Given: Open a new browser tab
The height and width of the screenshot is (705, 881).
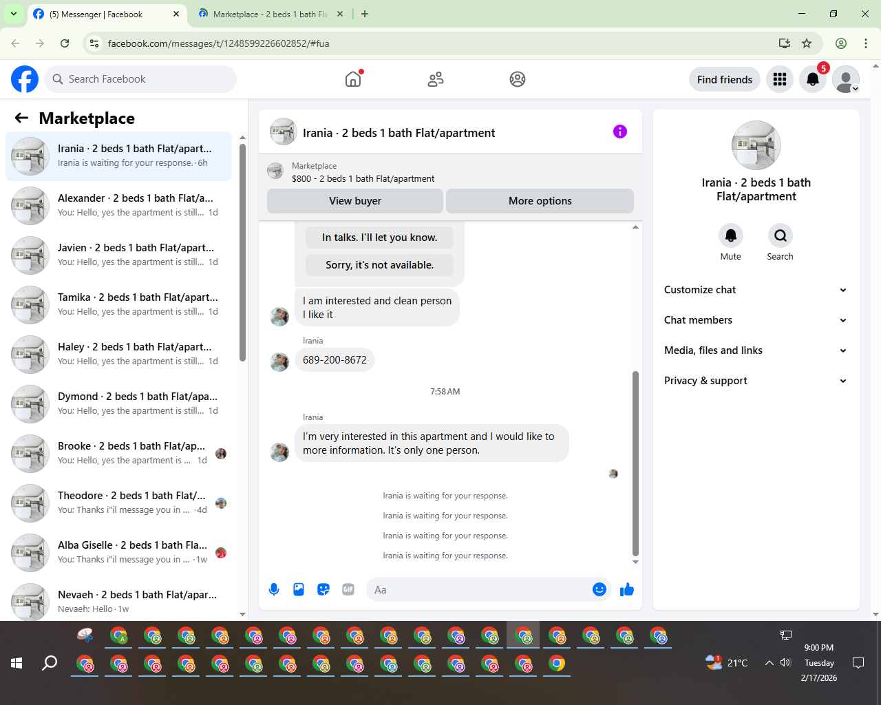Looking at the screenshot, I should (x=365, y=14).
